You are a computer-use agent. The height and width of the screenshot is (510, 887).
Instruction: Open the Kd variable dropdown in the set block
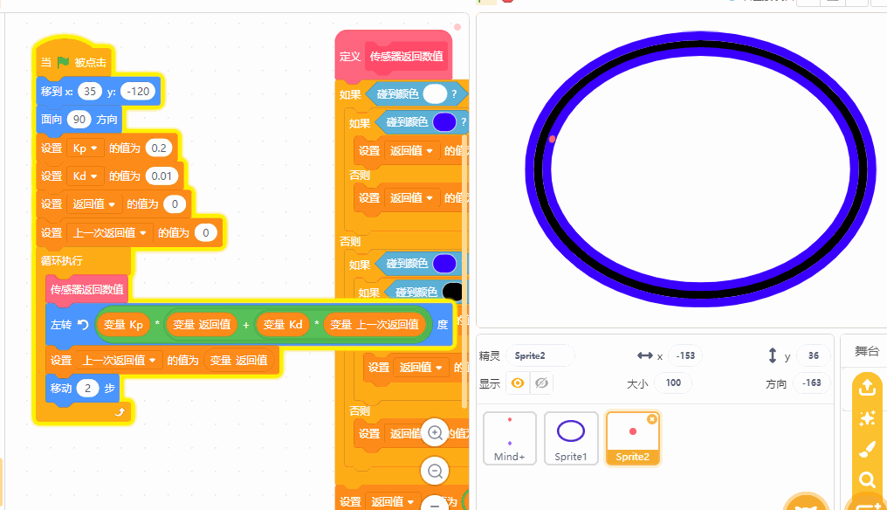[86, 176]
